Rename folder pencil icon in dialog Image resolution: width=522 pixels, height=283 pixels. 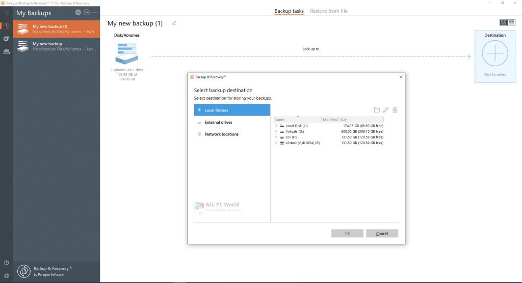point(386,110)
